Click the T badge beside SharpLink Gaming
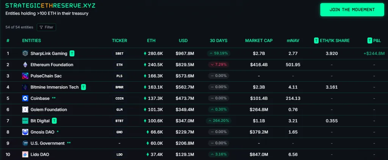The image size is (388, 160). pyautogui.click(x=72, y=53)
